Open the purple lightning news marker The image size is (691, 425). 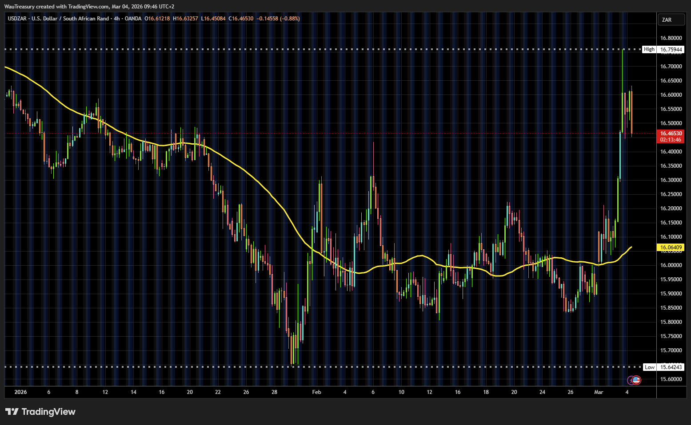[631, 380]
